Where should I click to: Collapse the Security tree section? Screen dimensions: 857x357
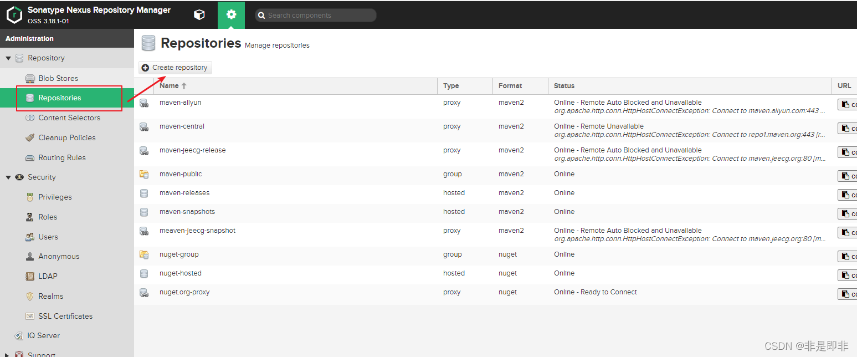click(8, 177)
